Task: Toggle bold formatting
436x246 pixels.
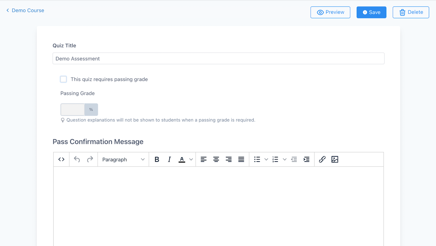Action: tap(157, 159)
